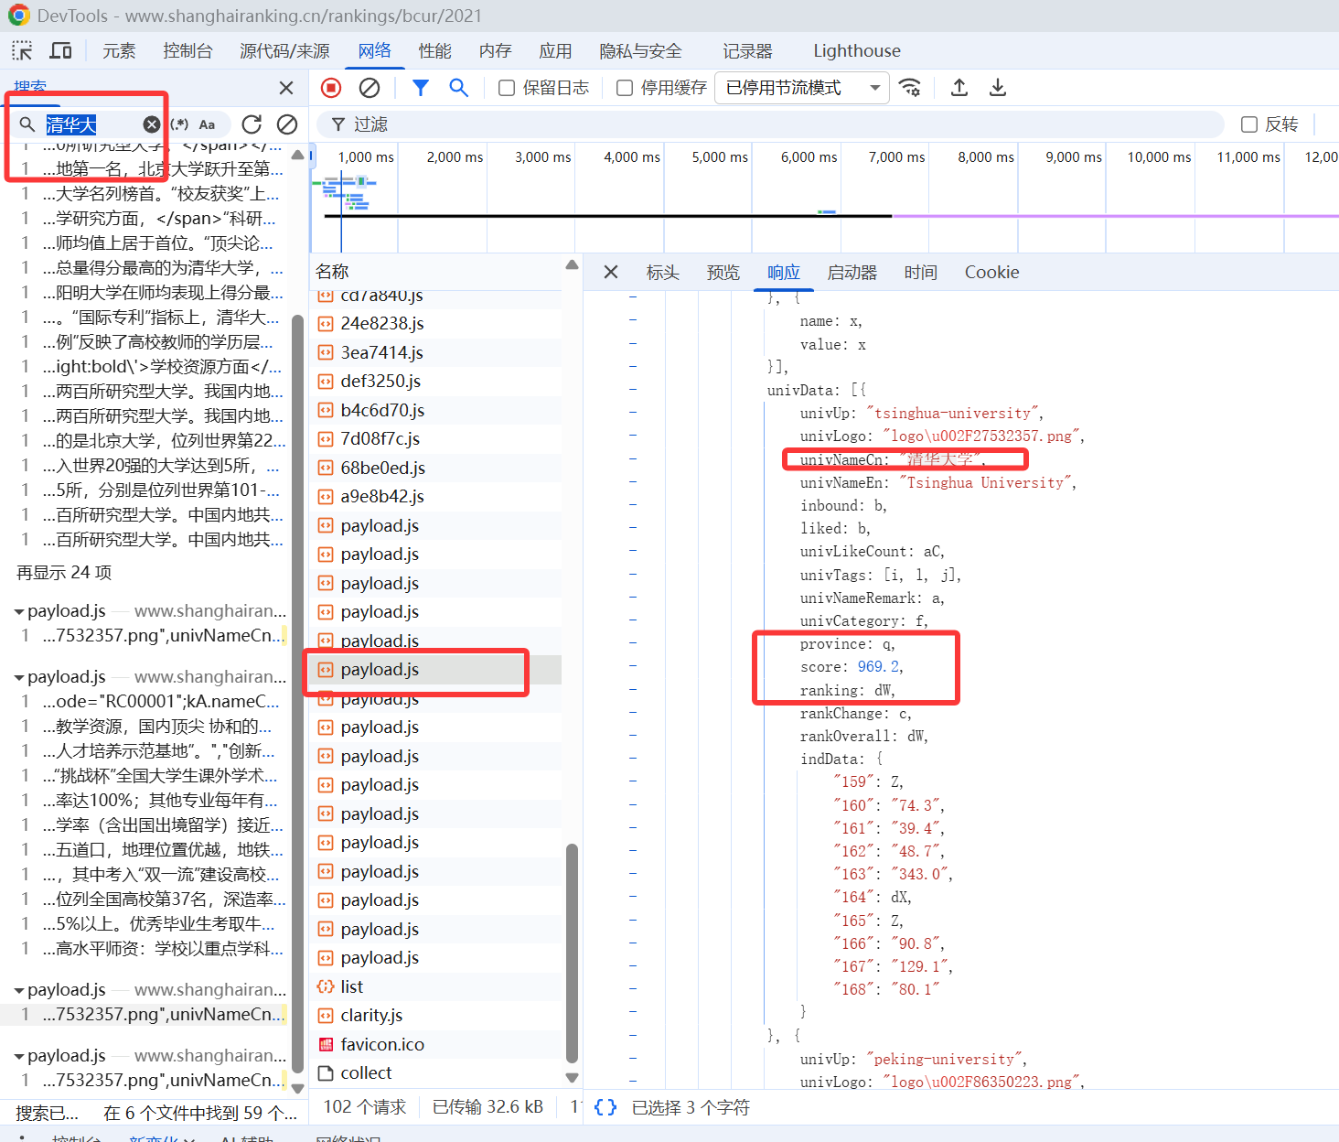Export HAR file download icon
The image size is (1339, 1142).
[x=998, y=88]
